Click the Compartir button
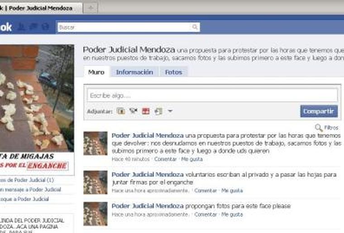This screenshot has width=344, height=233. pos(319,111)
